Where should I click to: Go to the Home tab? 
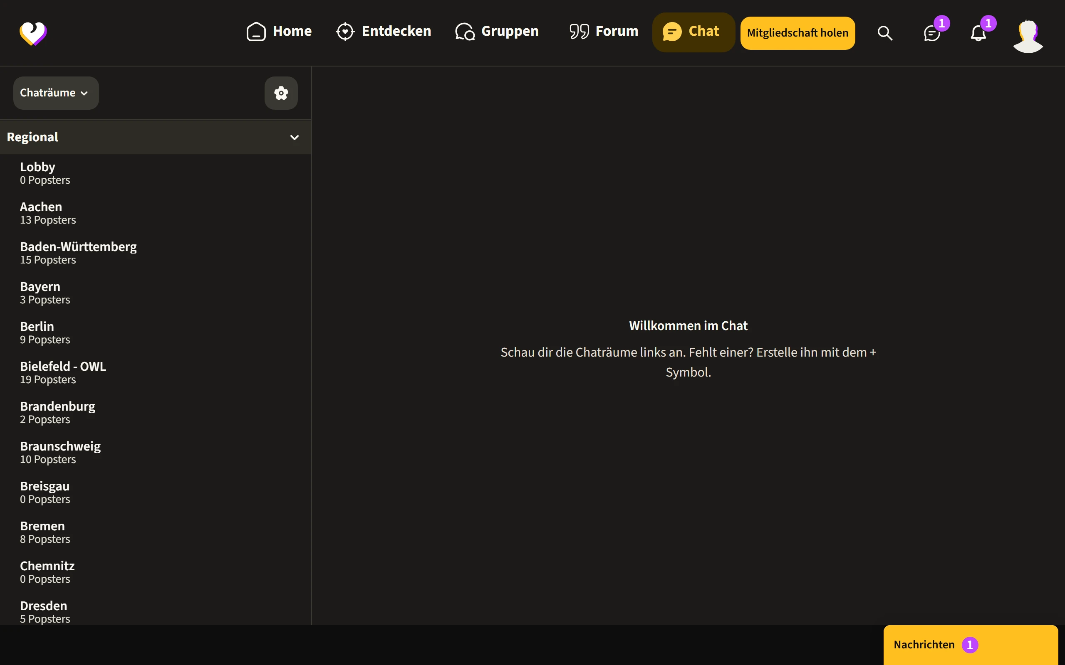[279, 32]
